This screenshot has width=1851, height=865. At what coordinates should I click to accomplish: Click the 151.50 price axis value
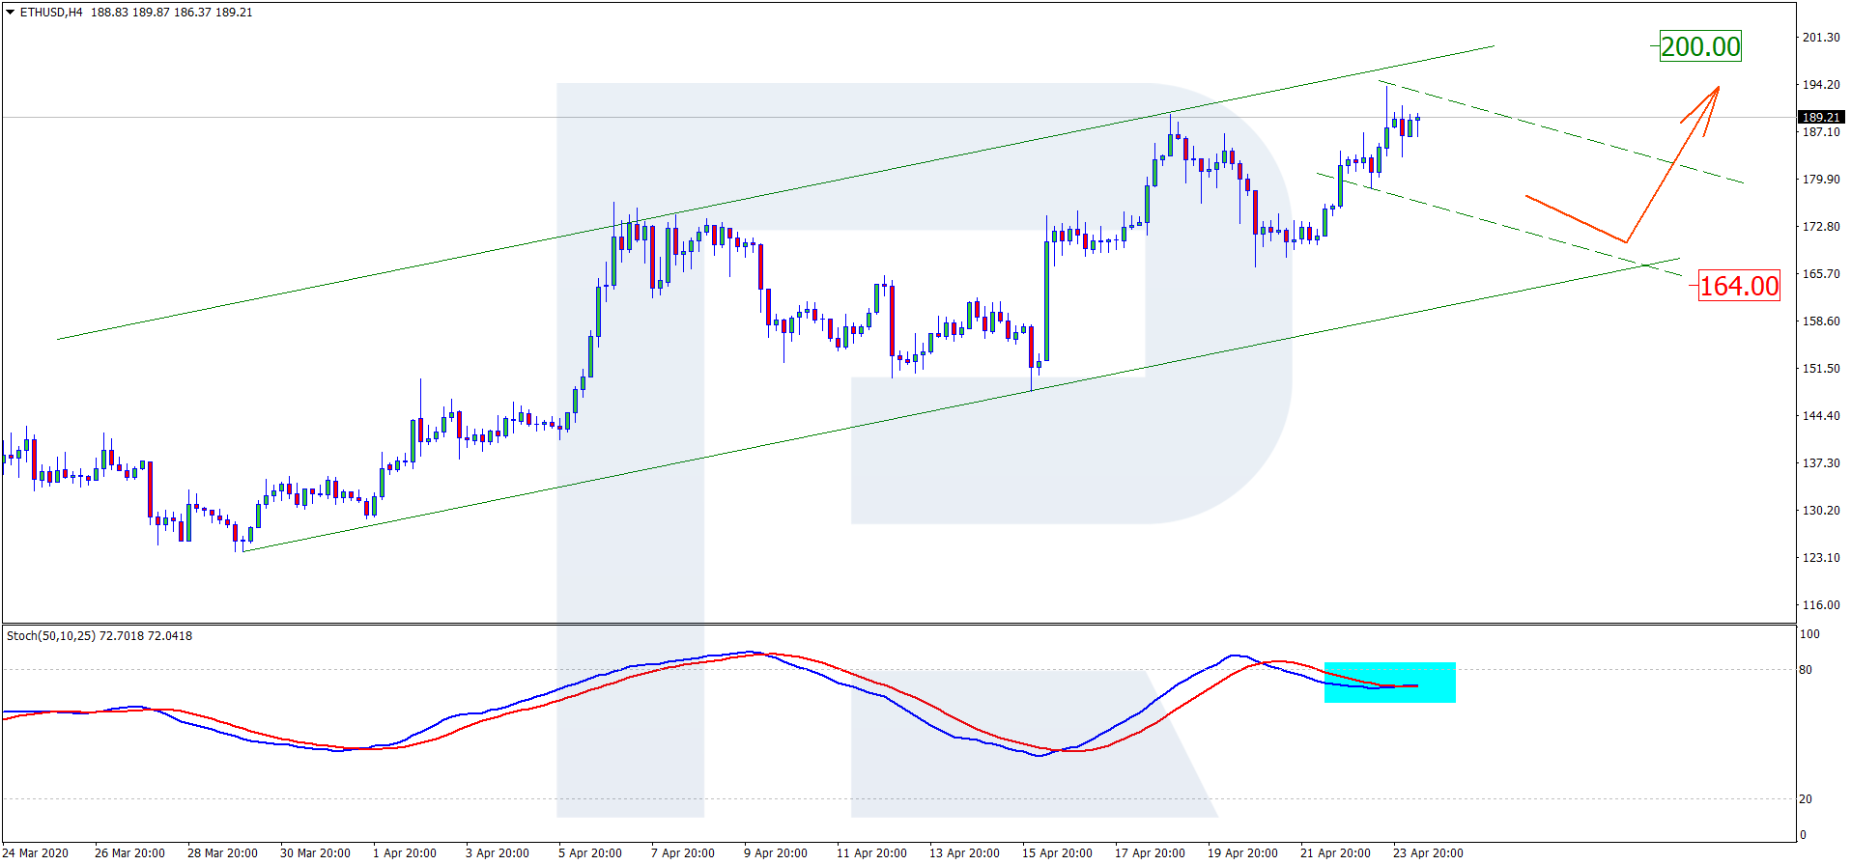click(1821, 369)
